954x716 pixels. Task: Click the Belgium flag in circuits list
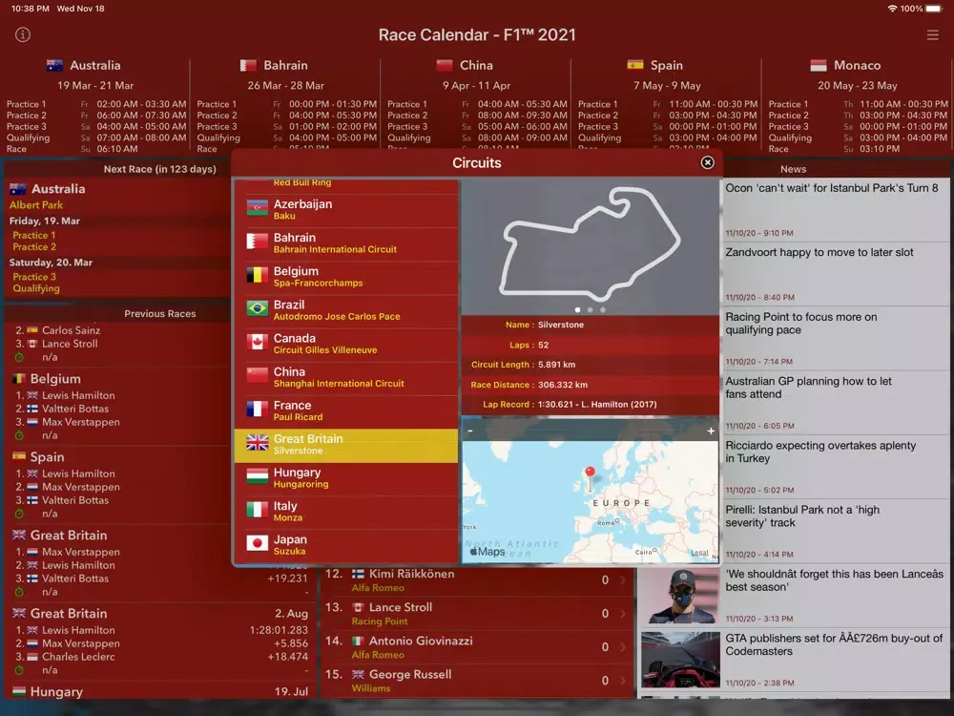coord(258,275)
